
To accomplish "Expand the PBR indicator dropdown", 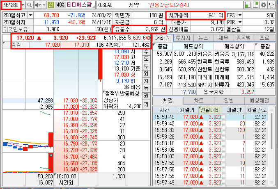I will click(x=240, y=22).
